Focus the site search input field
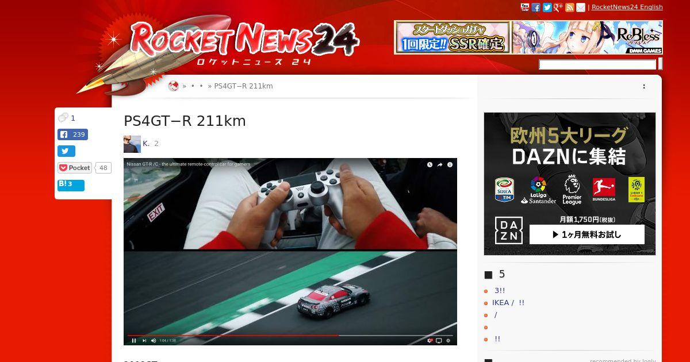This screenshot has width=690, height=362. pos(597,64)
